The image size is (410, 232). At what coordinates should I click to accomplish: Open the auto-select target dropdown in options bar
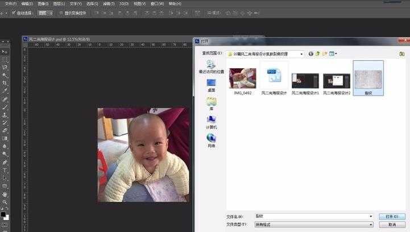coord(45,13)
